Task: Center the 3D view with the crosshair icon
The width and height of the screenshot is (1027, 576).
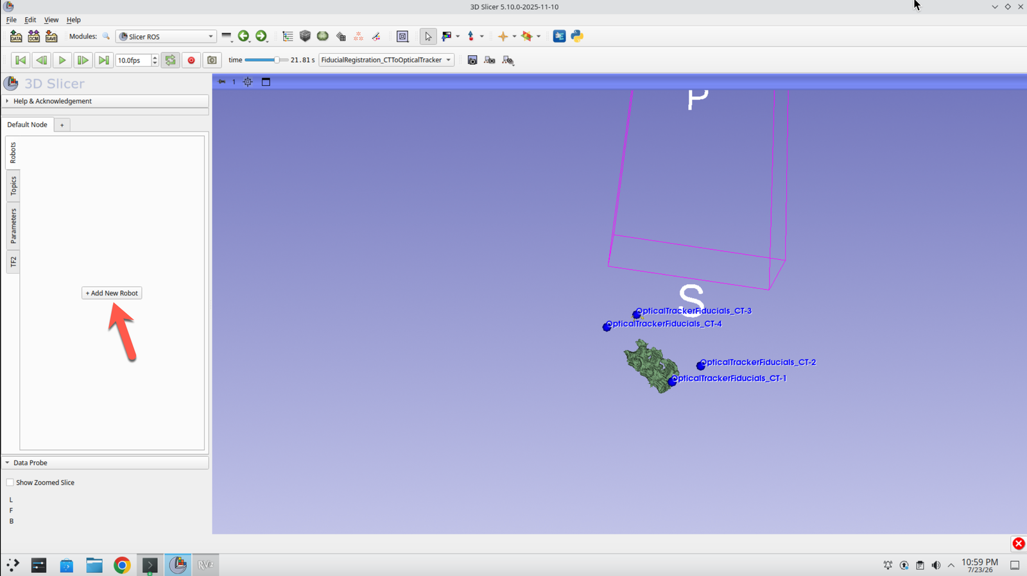Action: pos(248,81)
